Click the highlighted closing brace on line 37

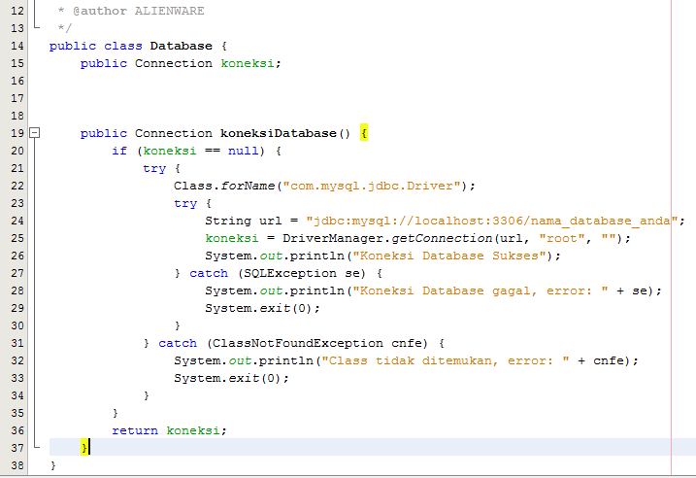pos(84,447)
